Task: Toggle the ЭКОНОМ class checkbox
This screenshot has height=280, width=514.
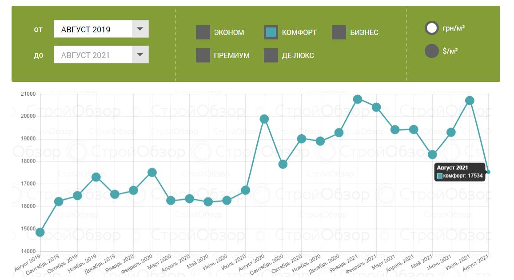Action: point(203,32)
